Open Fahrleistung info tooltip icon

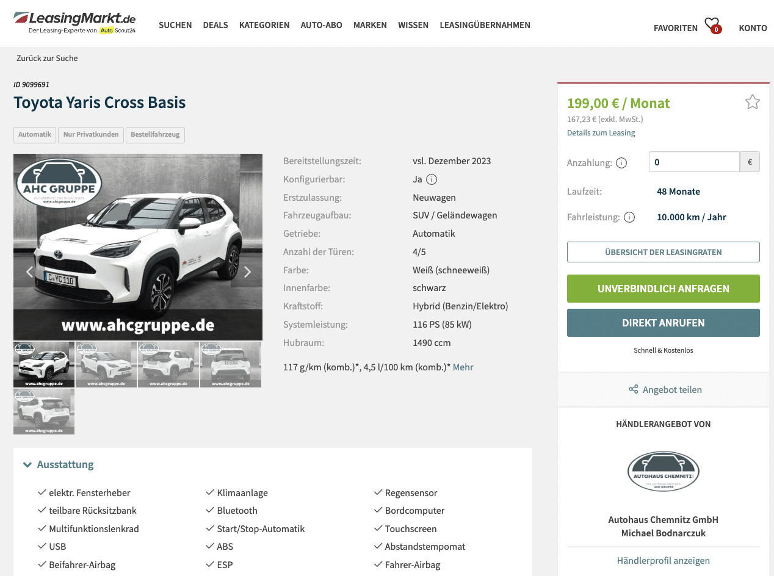(629, 217)
